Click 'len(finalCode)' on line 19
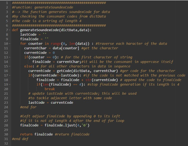The height and width of the screenshot is (146, 188). pos(57,85)
